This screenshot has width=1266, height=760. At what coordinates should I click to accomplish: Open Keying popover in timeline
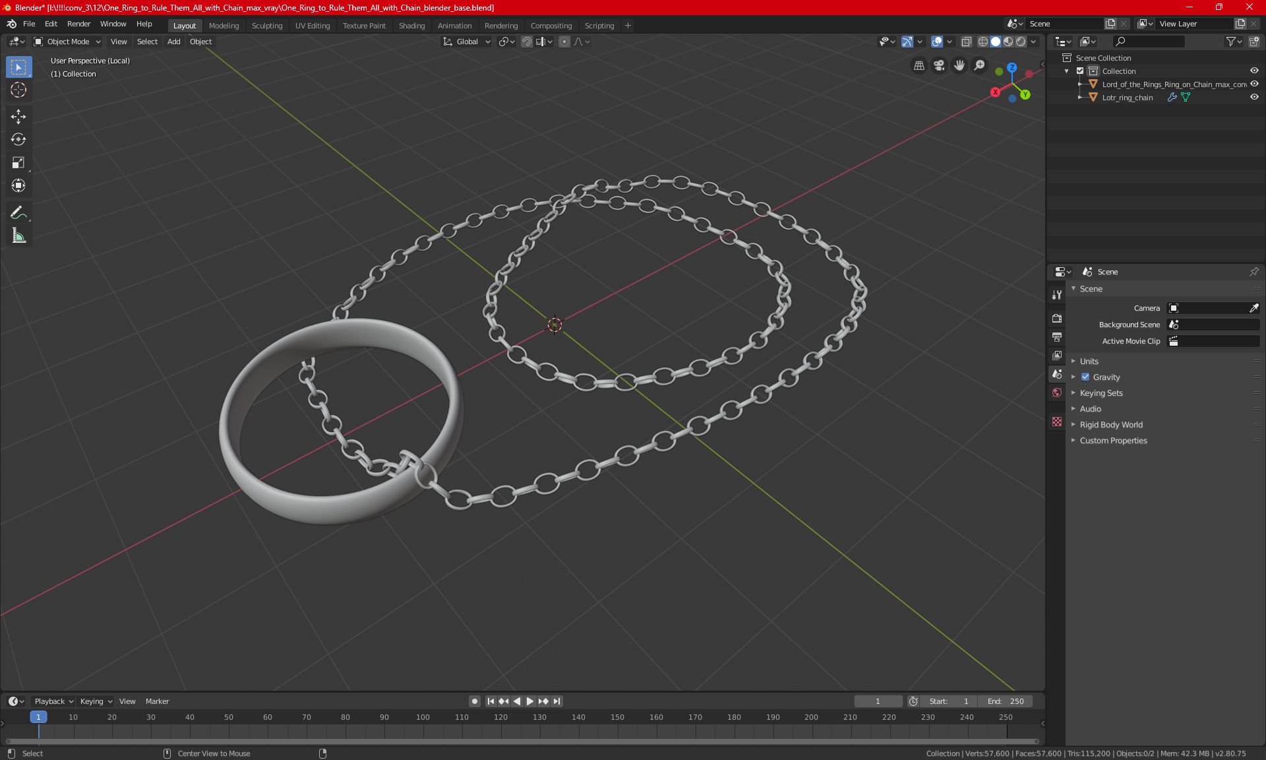96,701
